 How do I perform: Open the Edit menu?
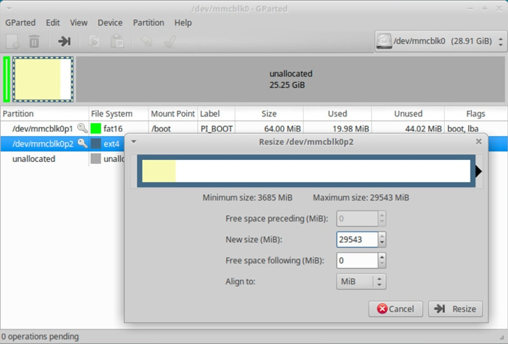coord(53,23)
